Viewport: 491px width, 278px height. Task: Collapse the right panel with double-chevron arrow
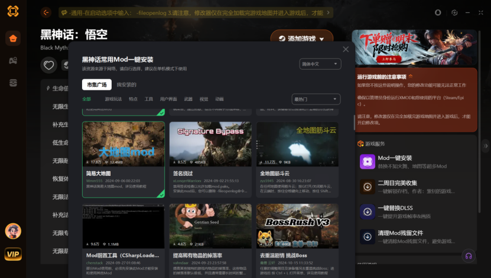pyautogui.click(x=485, y=146)
